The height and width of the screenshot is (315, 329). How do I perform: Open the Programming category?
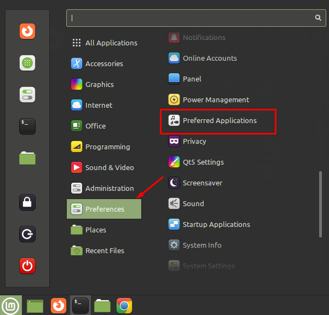(104, 147)
